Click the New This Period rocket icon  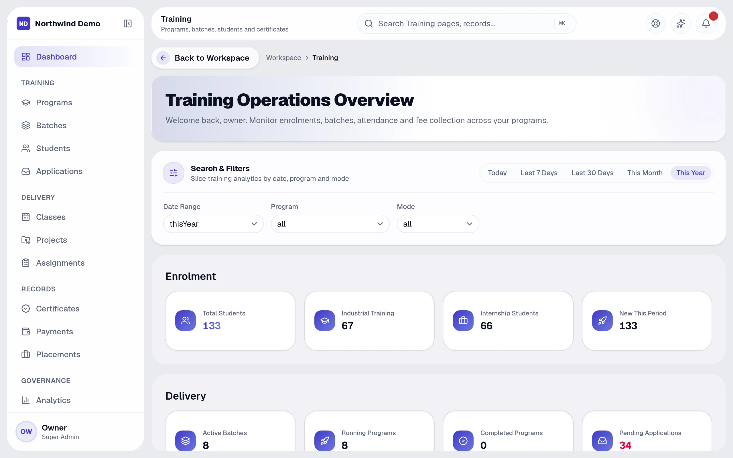tap(602, 321)
